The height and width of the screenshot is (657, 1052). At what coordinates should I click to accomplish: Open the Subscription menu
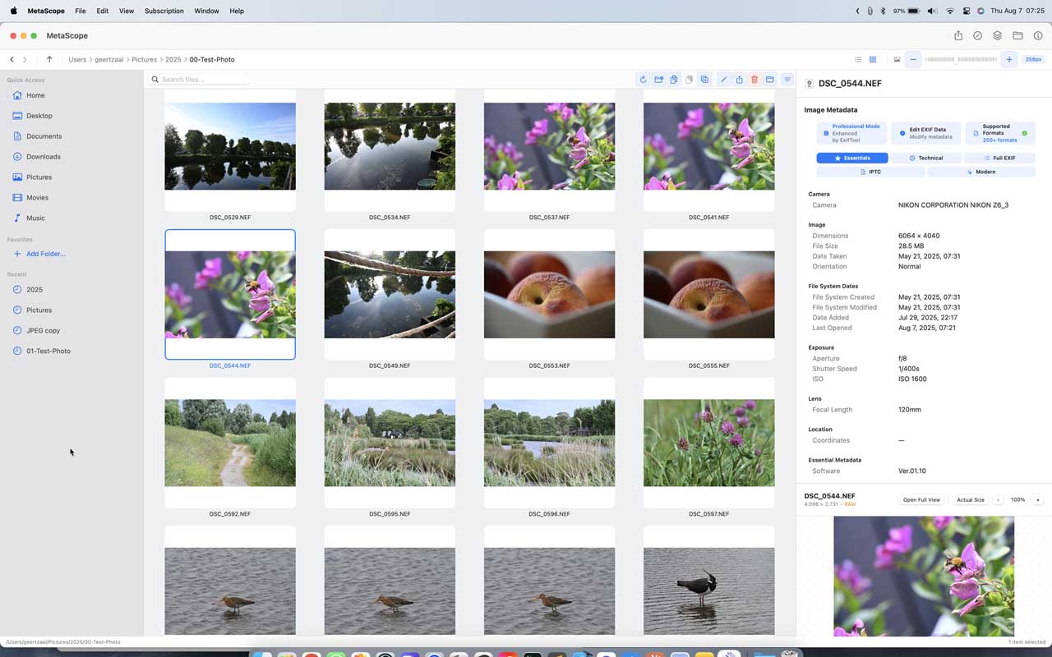pos(164,11)
